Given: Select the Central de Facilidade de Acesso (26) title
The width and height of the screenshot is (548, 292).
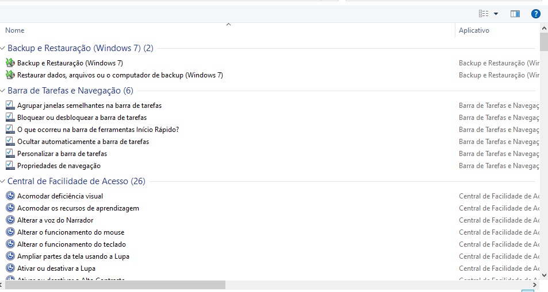Looking at the screenshot, I should point(76,181).
